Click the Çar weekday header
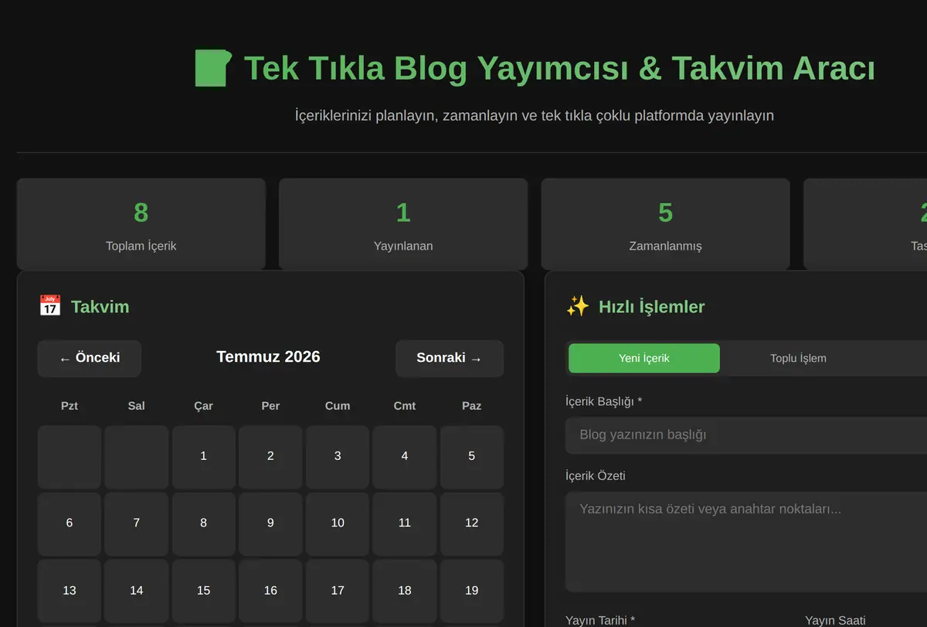The width and height of the screenshot is (927, 627). tap(203, 406)
